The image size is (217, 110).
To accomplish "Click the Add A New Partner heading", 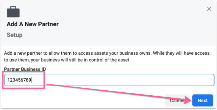I will [x=33, y=24].
